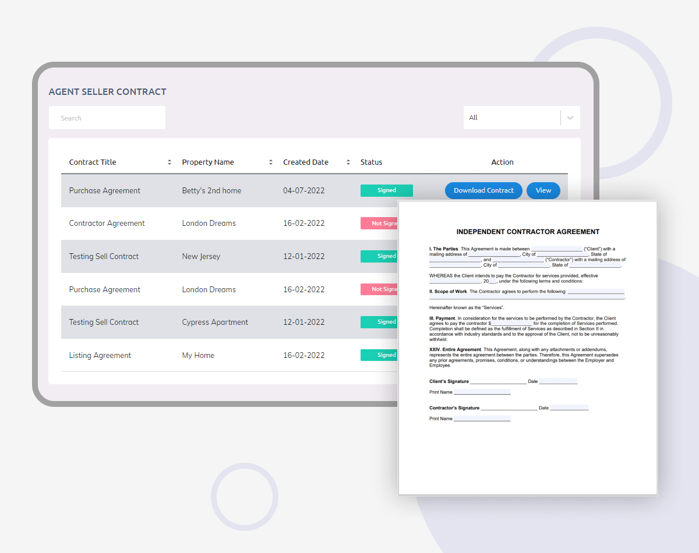Click Signed badge on Betty's 2nd home row
699x553 pixels.
[386, 190]
